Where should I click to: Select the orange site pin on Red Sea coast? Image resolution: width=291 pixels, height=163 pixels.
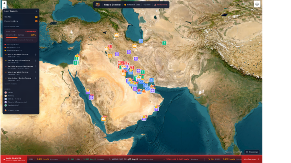click(104, 119)
